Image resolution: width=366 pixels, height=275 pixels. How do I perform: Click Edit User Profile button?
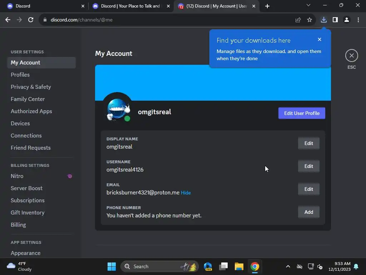pos(302,113)
